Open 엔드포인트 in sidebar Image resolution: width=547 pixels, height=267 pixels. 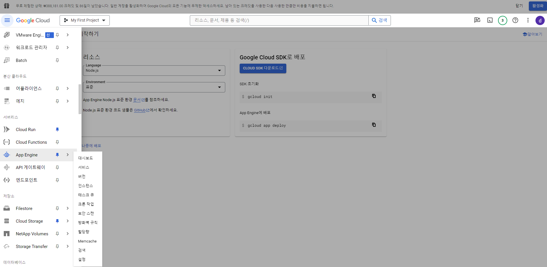[27, 180]
